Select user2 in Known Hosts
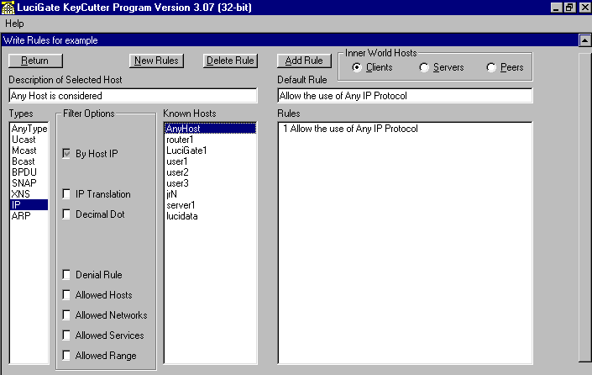The image size is (592, 375). pyautogui.click(x=210, y=172)
